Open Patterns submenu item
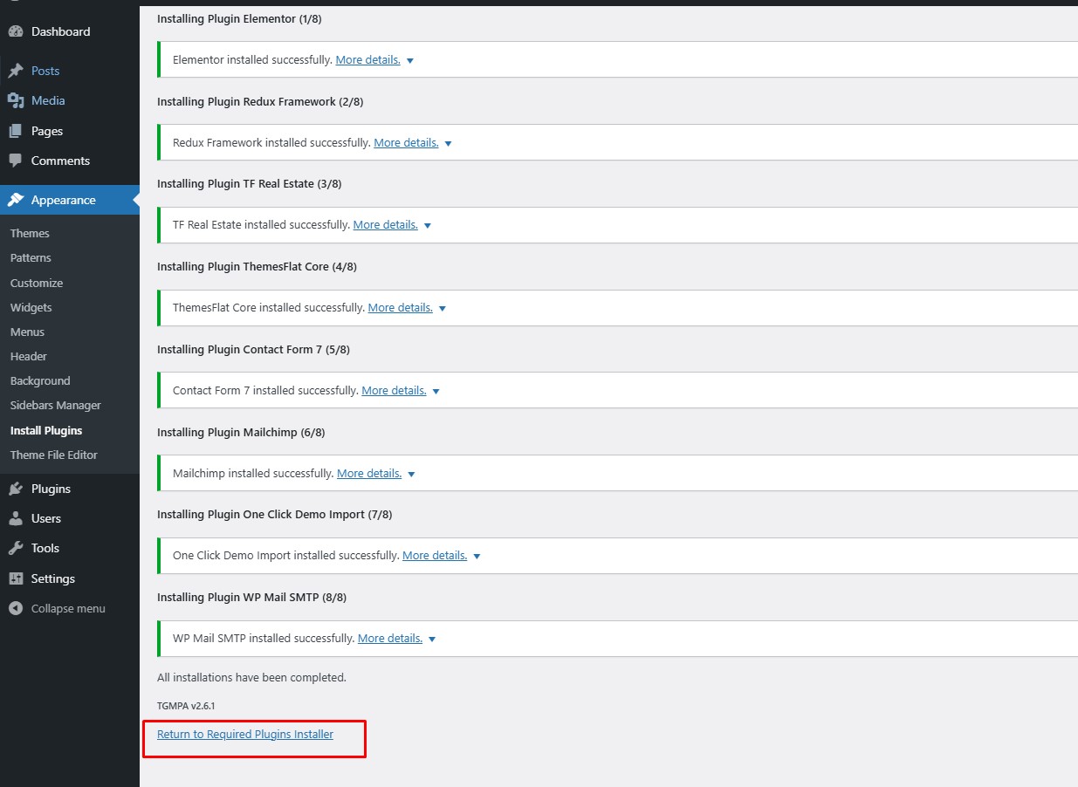Image resolution: width=1078 pixels, height=787 pixels. [x=31, y=257]
